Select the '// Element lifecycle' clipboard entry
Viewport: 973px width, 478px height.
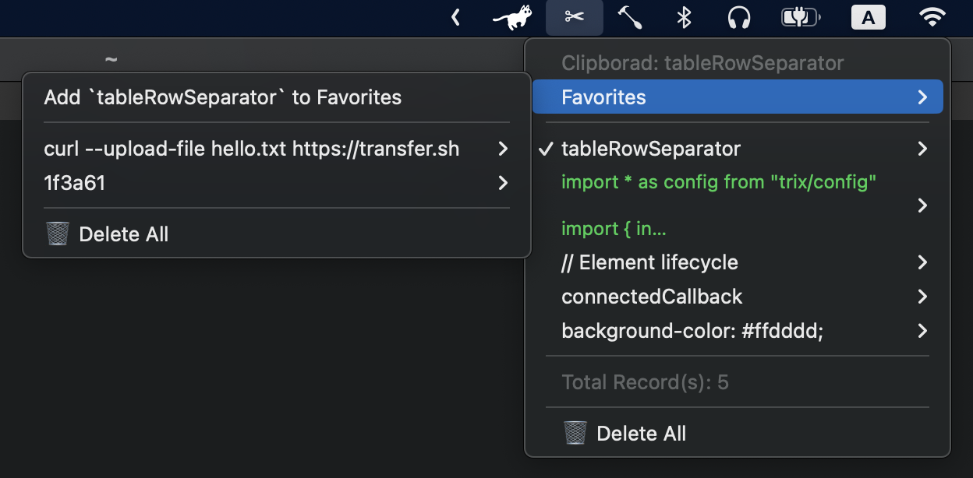point(649,262)
